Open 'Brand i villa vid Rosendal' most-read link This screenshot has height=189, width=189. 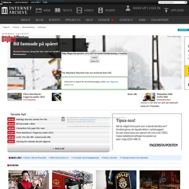35,158
